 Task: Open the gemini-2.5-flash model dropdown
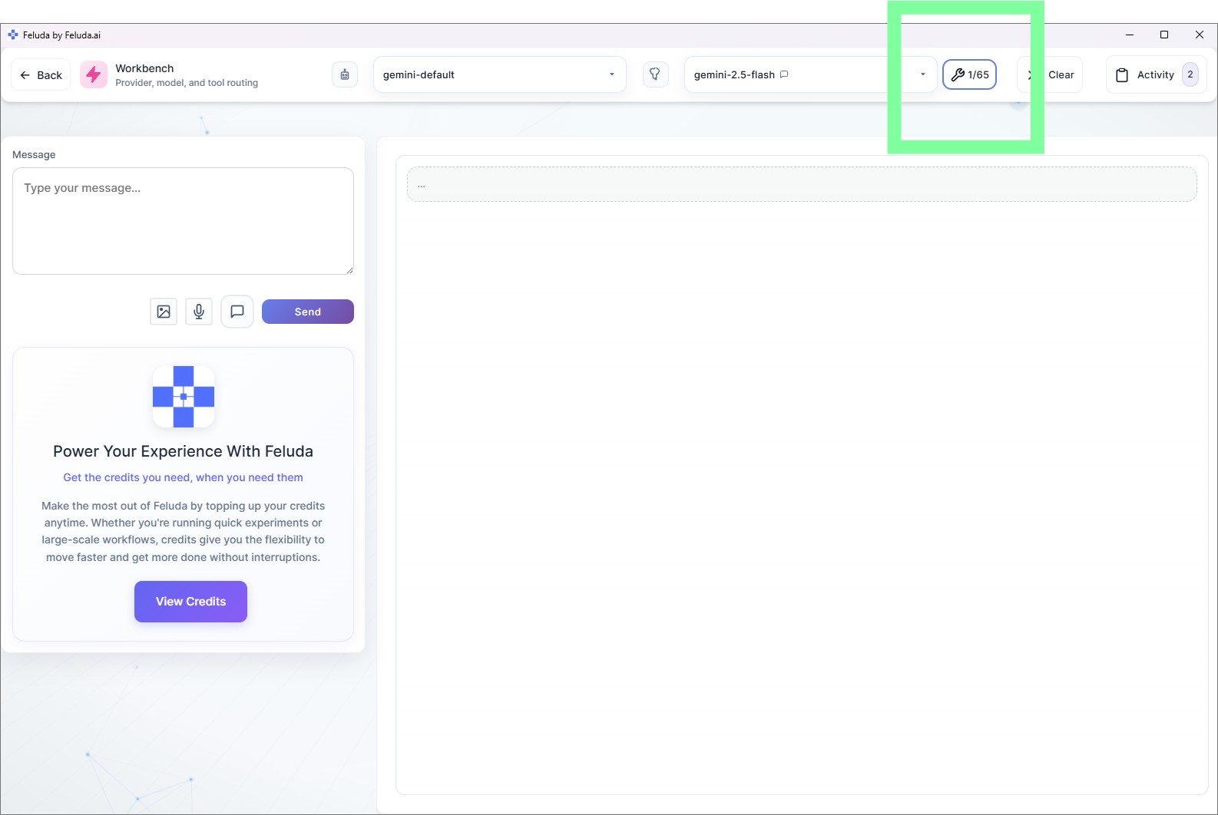click(810, 74)
